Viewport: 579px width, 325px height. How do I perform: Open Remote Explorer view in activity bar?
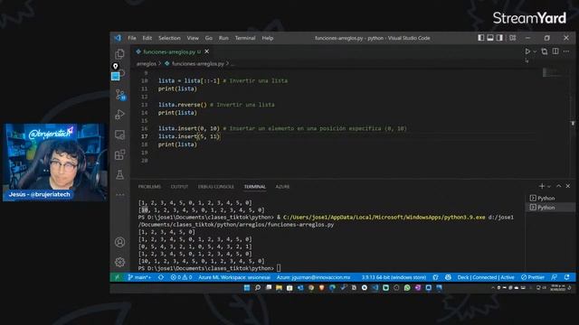click(119, 135)
